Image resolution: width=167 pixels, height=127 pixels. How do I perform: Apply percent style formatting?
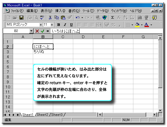(114, 25)
